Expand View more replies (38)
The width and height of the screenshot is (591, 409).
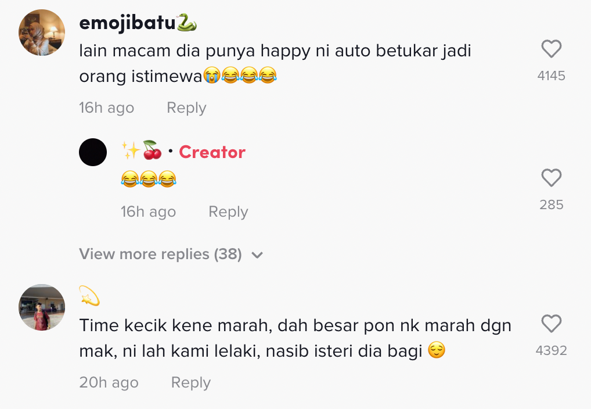(x=160, y=254)
